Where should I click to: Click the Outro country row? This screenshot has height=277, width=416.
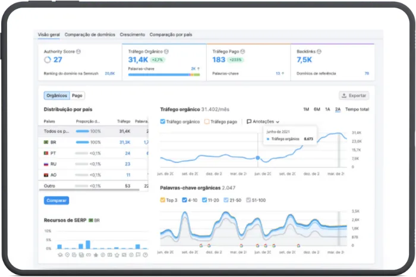click(93, 185)
